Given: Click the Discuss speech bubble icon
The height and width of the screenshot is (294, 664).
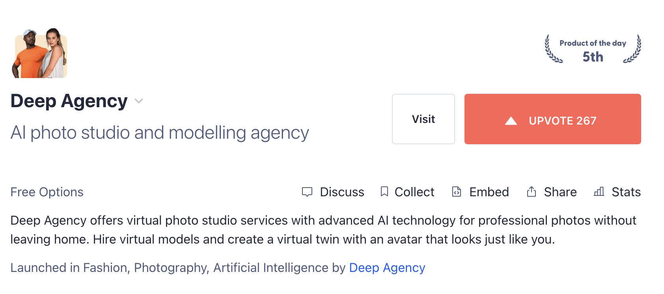Looking at the screenshot, I should pyautogui.click(x=307, y=192).
